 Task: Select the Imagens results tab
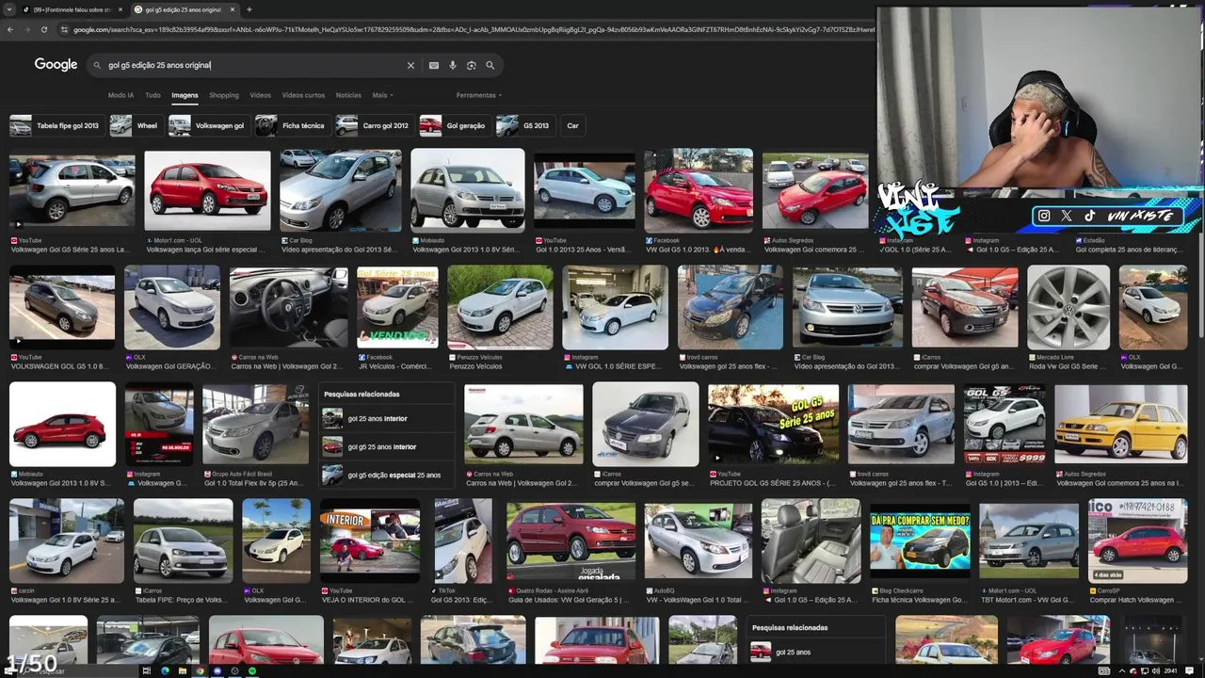click(185, 95)
